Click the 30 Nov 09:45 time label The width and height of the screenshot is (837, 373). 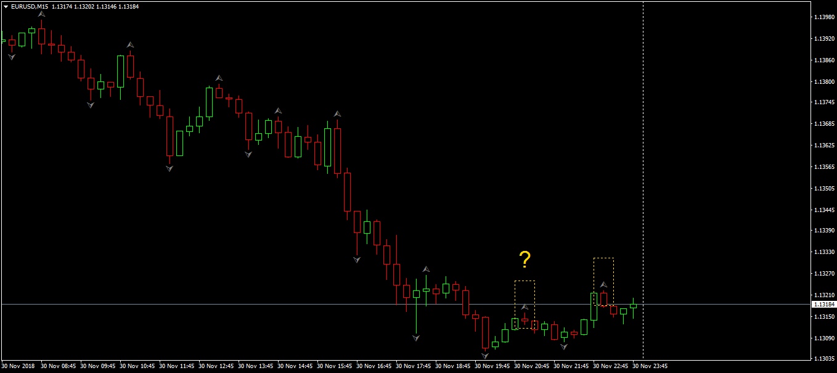(x=98, y=366)
